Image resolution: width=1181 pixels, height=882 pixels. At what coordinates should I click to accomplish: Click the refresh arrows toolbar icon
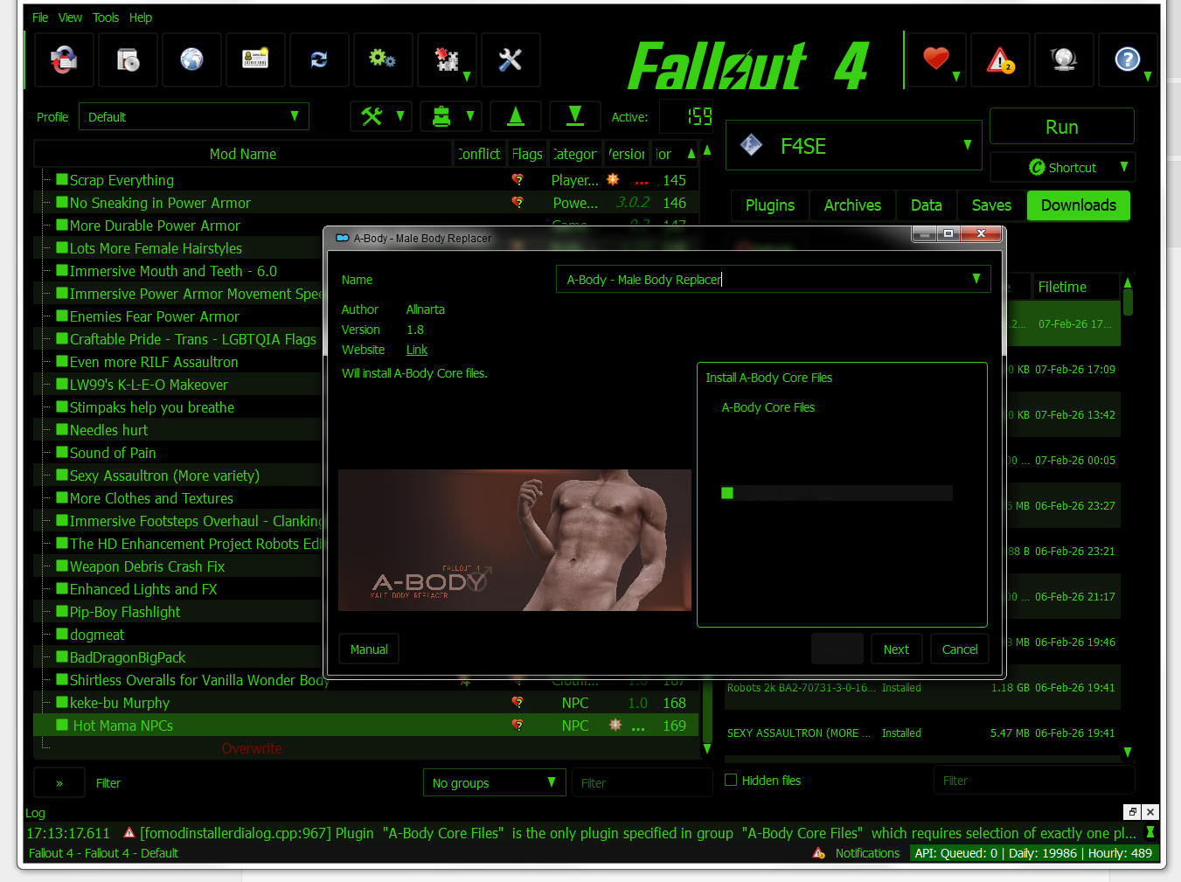319,59
